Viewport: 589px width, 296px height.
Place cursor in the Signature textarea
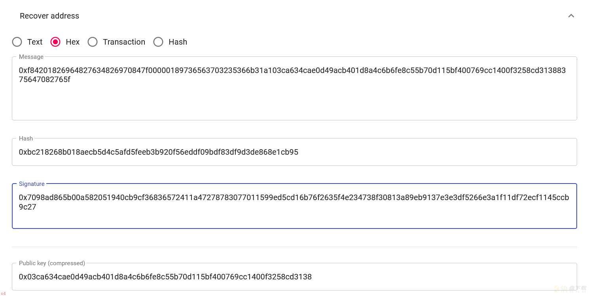[294, 206]
